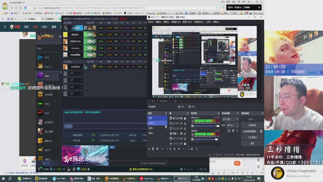Increase transition duration with up arrow
Image resolution: width=323 pixels, height=182 pixels.
237,124
